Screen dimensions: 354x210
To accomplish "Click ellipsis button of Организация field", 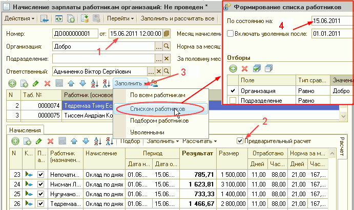I will (x=158, y=46).
